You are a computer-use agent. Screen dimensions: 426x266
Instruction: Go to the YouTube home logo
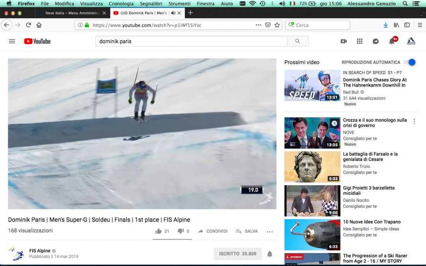(x=37, y=41)
